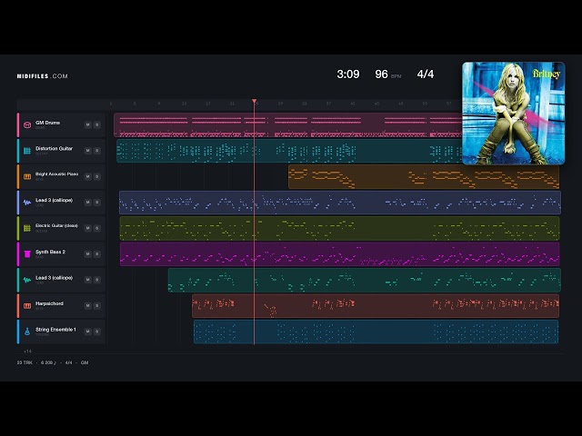582x436 pixels.
Task: Open the Britney album cover thumbnail
Action: click(514, 113)
